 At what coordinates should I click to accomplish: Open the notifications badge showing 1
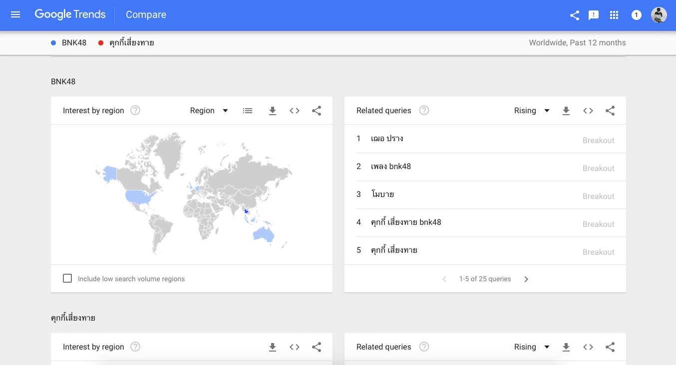tap(636, 15)
